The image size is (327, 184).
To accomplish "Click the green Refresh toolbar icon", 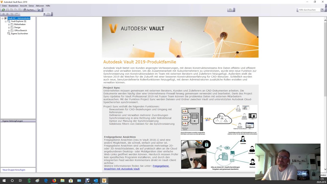I will click(3, 10).
